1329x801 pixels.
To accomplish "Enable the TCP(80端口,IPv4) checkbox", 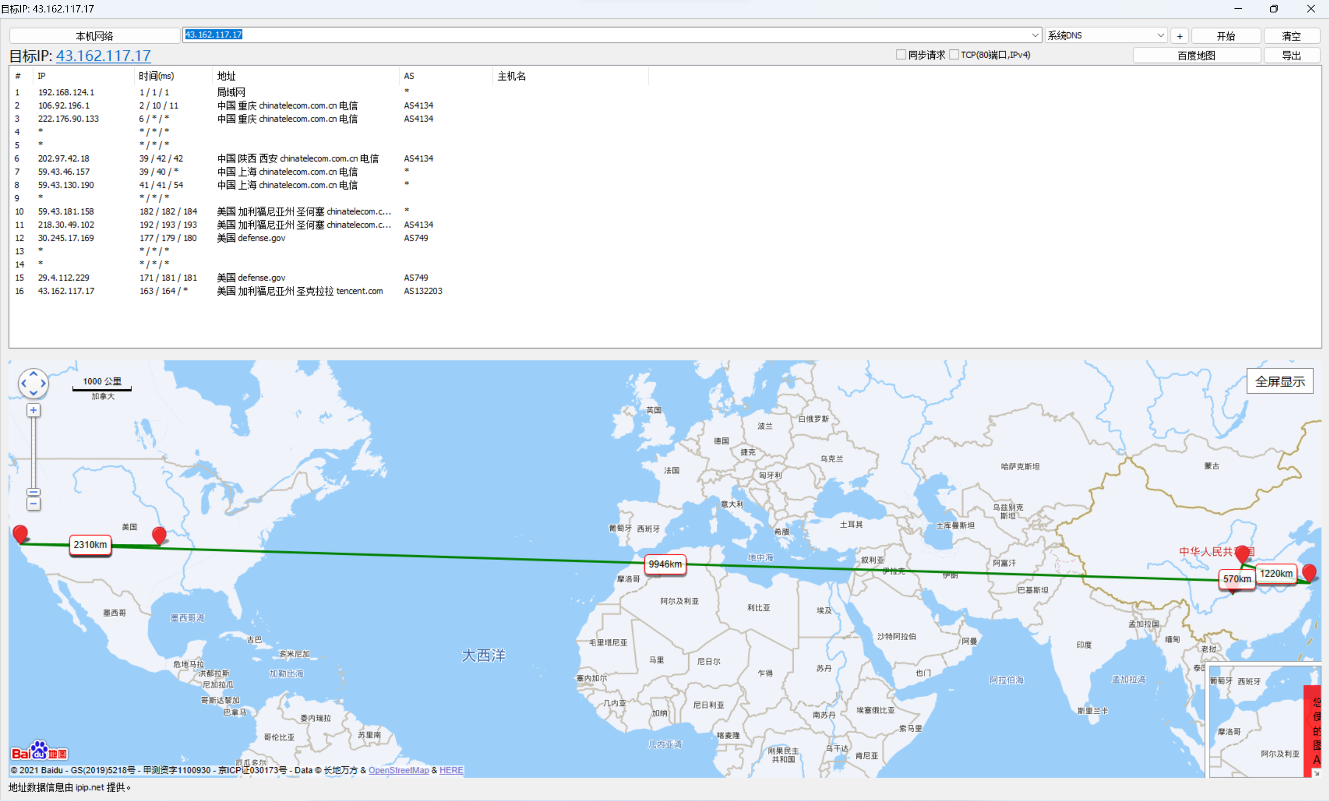I will pos(954,55).
